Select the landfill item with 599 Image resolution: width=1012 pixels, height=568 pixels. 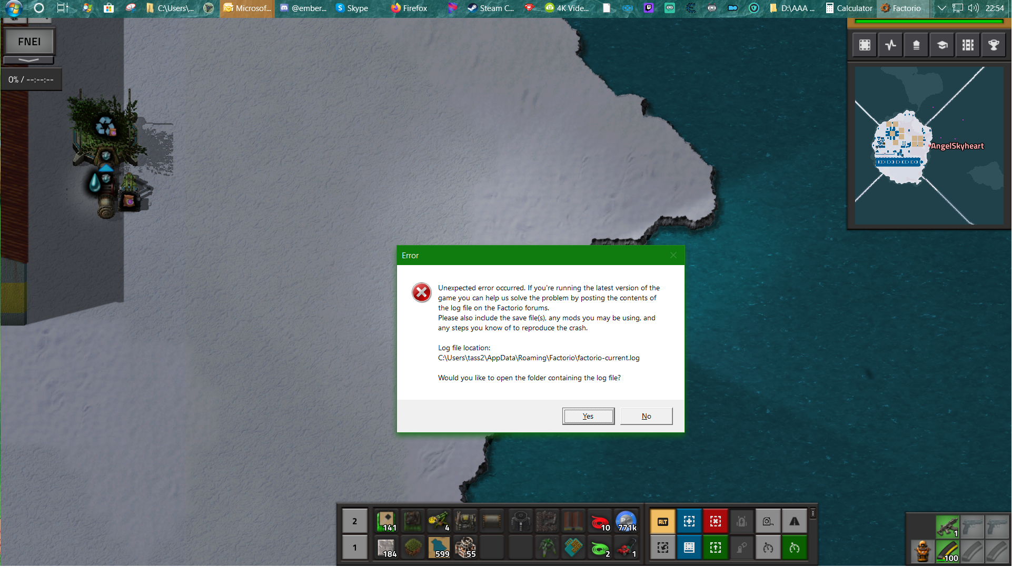point(439,547)
